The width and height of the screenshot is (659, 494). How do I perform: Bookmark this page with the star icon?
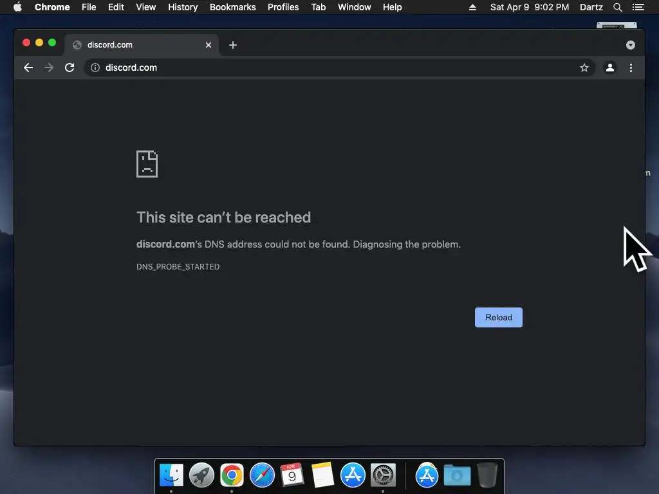pos(584,68)
